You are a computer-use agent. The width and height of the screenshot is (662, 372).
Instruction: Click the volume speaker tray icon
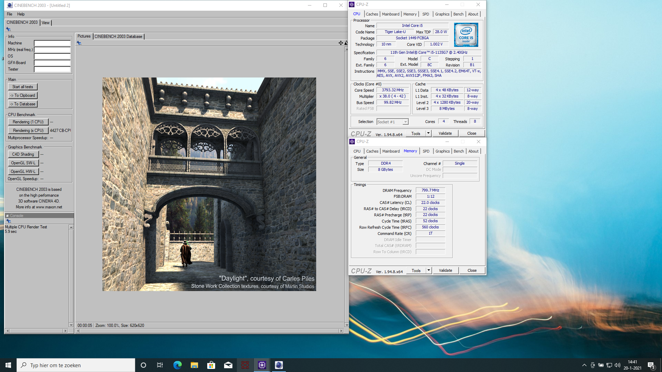618,365
